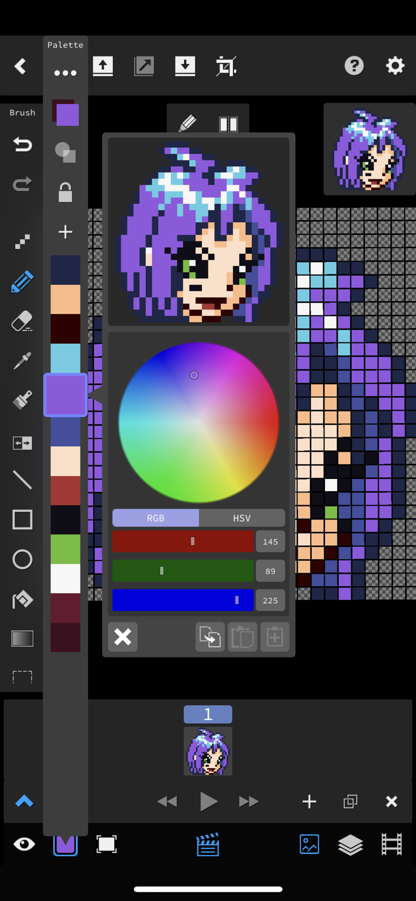Select the Gradient tool
416x901 pixels.
(22, 638)
